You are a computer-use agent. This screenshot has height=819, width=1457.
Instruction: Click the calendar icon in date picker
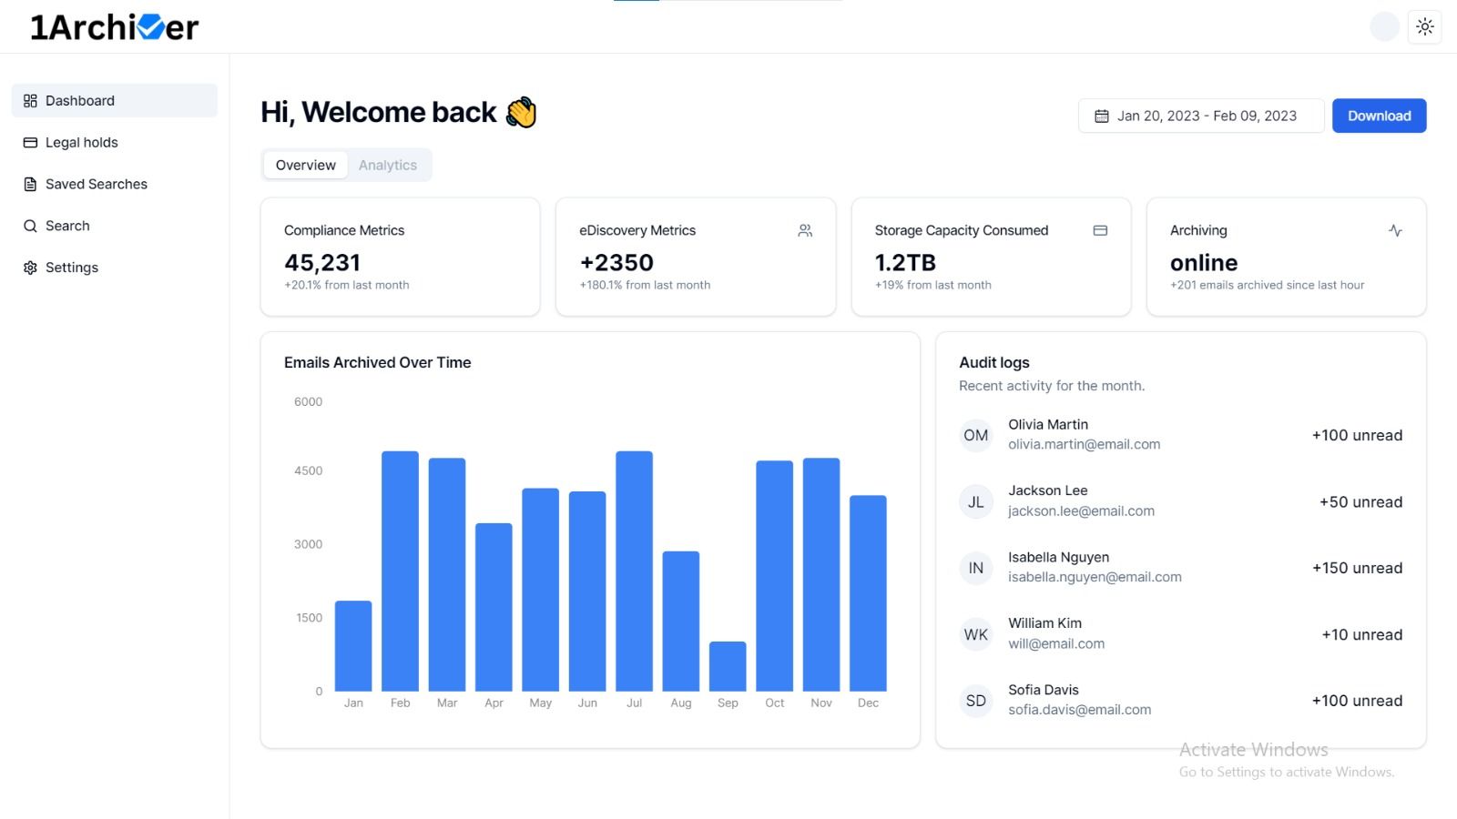coord(1102,116)
